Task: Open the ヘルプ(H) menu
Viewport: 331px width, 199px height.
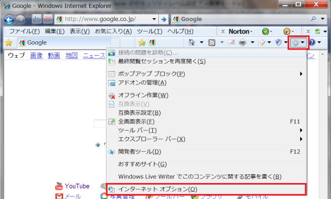Action: pos(180,31)
